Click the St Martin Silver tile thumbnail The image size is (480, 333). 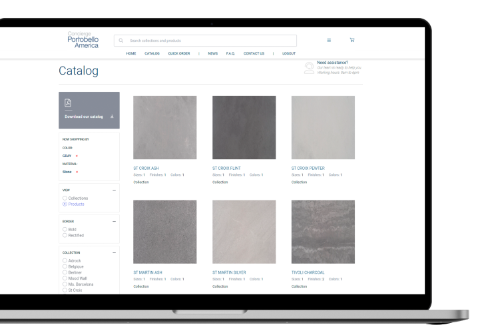click(244, 231)
